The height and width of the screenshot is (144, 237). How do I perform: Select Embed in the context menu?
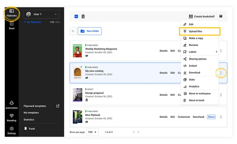200,66
